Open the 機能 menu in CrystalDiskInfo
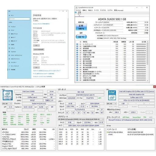Image resolution: width=156 pixels, height=156 pixels. [x=90, y=10]
